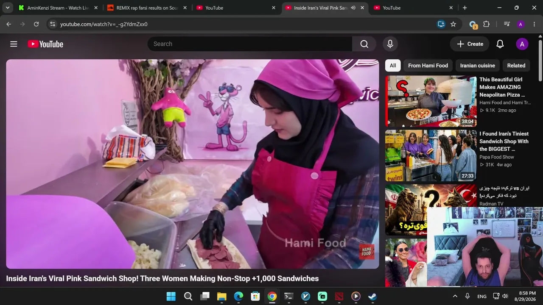Click the Google Chrome taskbar icon

(272, 297)
